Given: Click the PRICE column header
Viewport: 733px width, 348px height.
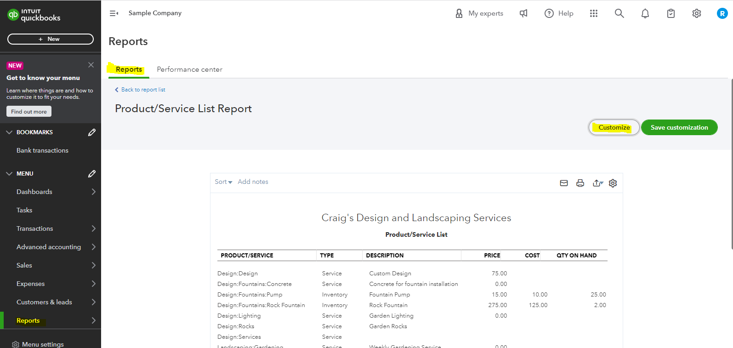Looking at the screenshot, I should coord(492,256).
